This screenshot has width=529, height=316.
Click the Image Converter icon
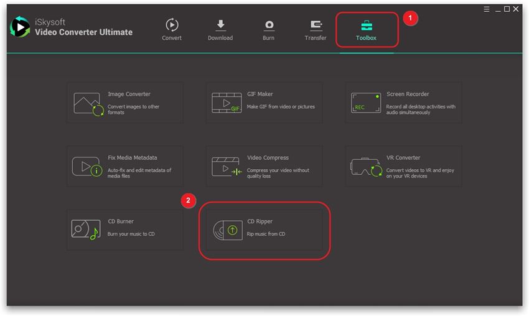[x=88, y=103]
